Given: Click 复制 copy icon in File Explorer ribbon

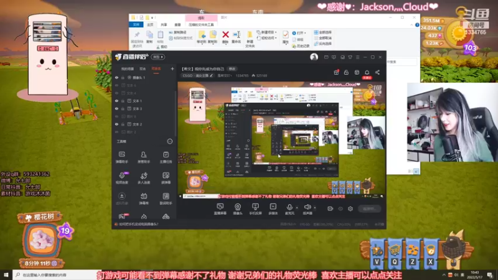Looking at the screenshot, I should click(149, 37).
